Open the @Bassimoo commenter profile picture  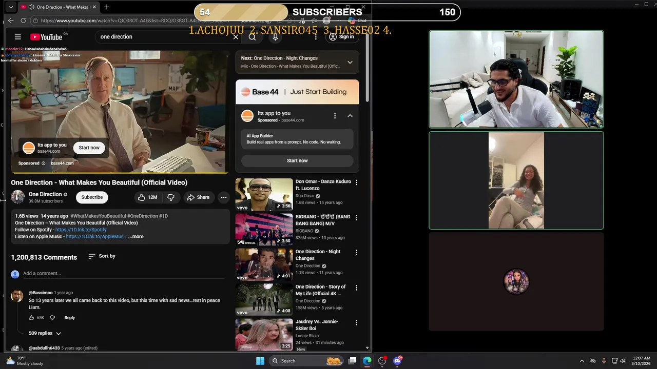[17, 296]
